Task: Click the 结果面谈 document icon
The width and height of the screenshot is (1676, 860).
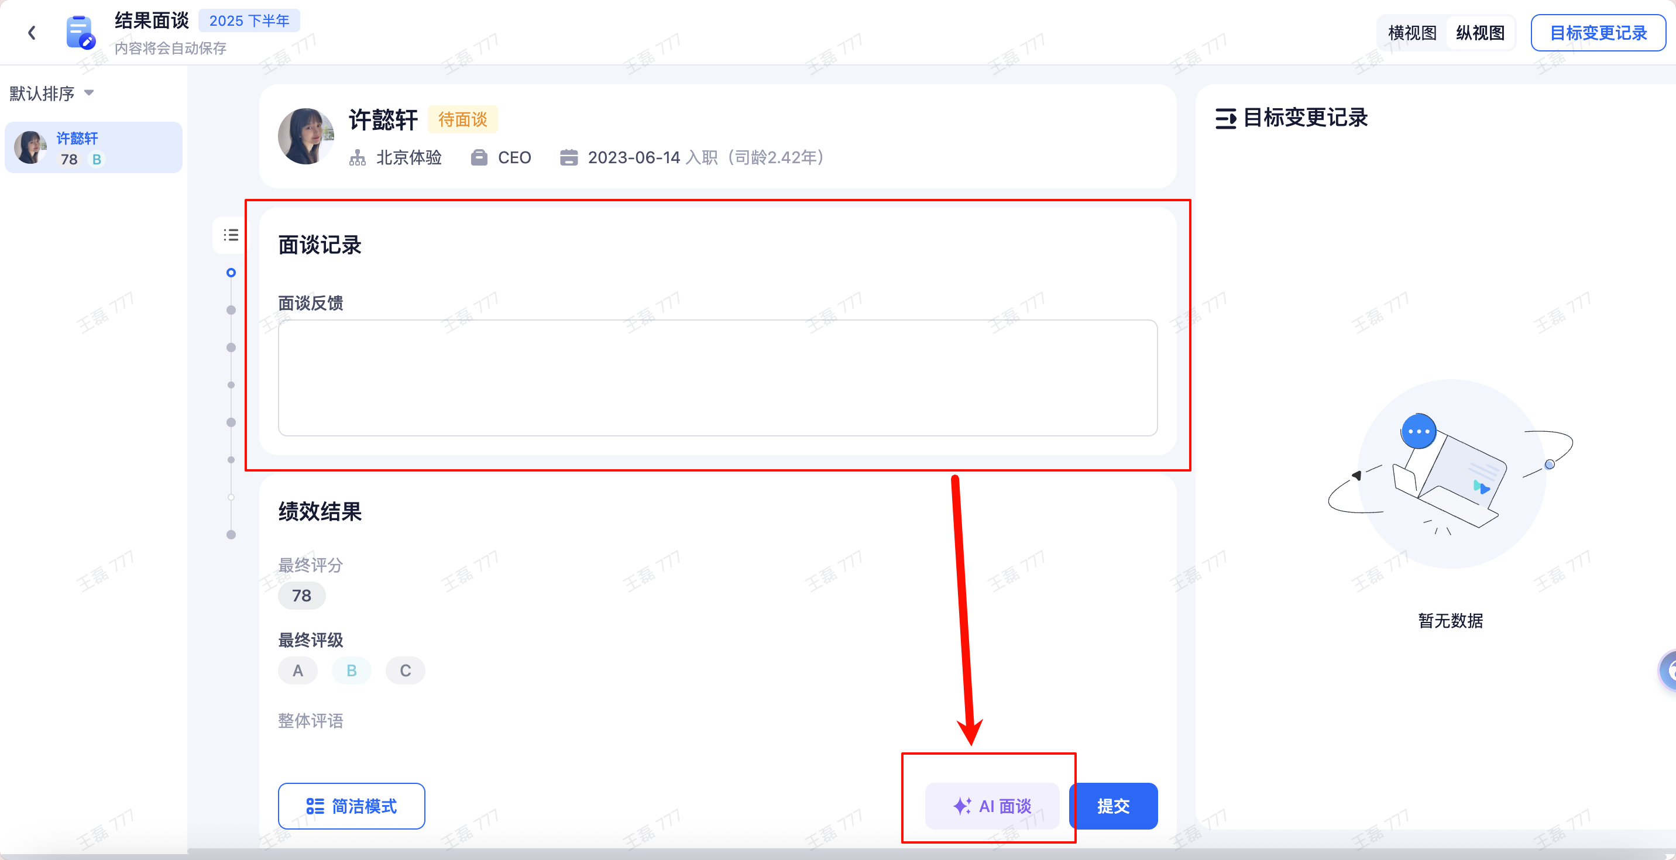Action: coord(80,33)
